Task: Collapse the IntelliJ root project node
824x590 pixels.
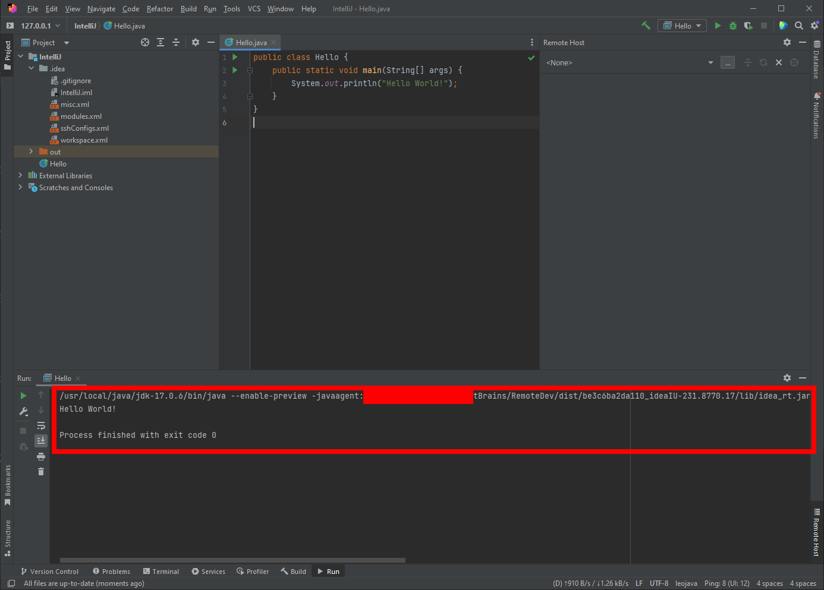Action: 21,56
